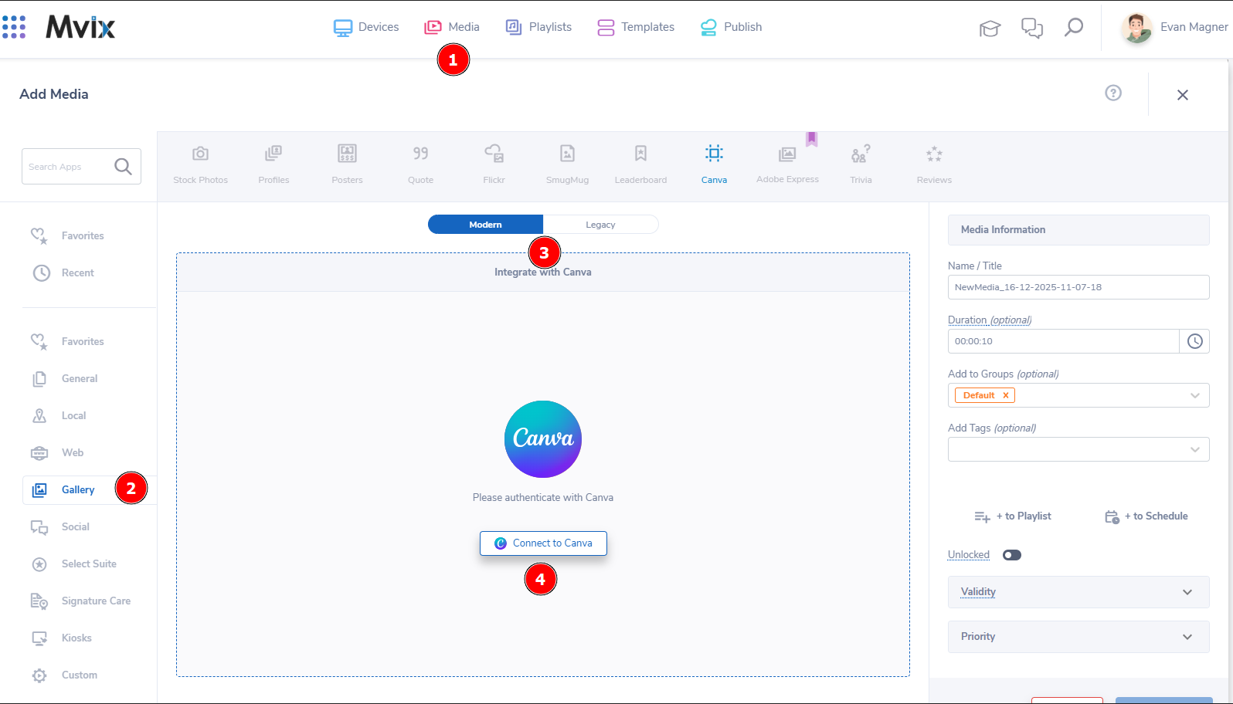Click the Duration time field
Screen dimensions: 1233x704
coord(1063,341)
